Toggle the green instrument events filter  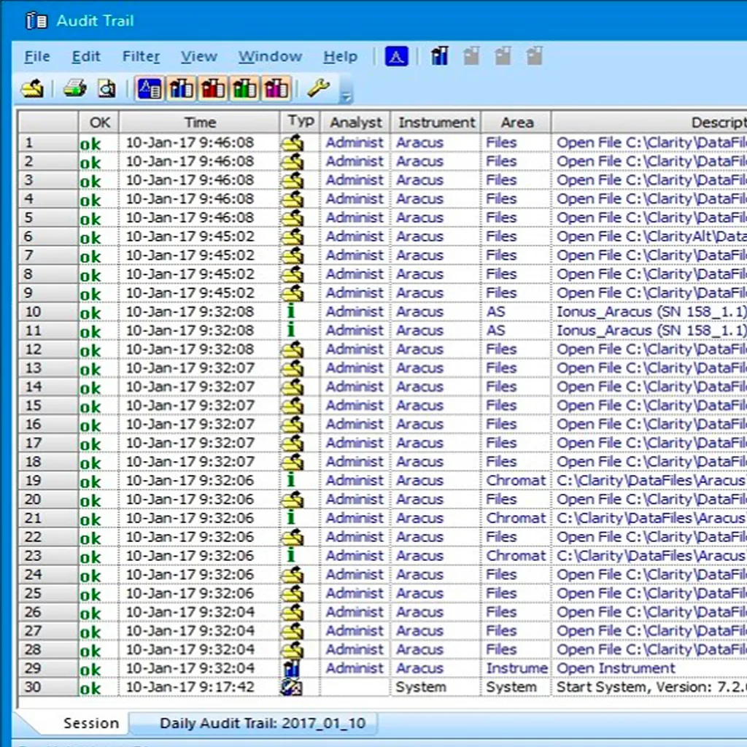tap(245, 88)
